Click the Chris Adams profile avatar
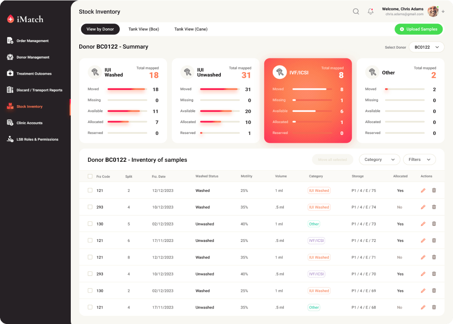Image resolution: width=453 pixels, height=324 pixels. 433,11
